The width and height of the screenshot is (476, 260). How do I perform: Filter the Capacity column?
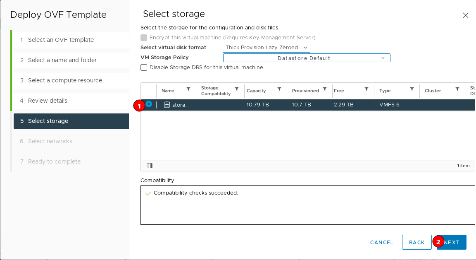(279, 89)
